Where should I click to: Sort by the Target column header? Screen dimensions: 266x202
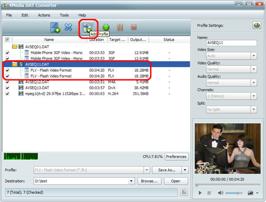(x=118, y=40)
